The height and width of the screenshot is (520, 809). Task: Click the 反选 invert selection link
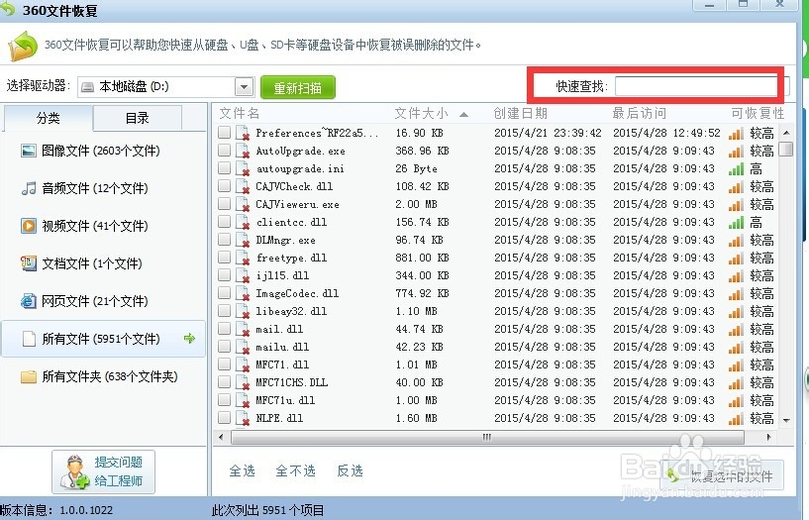(350, 470)
